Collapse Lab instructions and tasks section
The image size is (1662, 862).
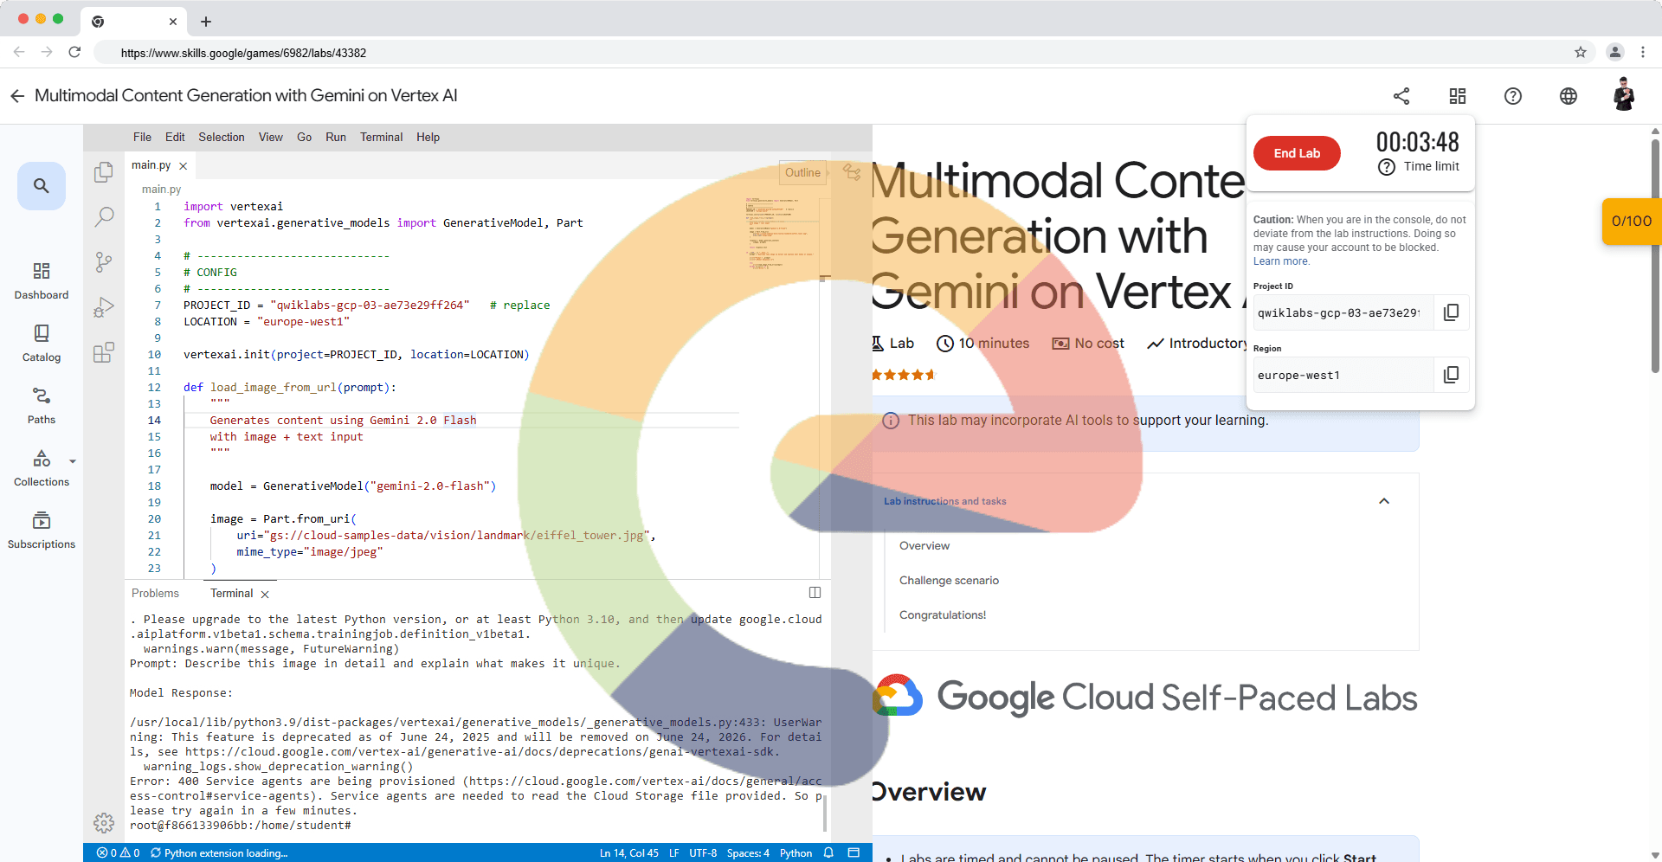(x=1383, y=501)
